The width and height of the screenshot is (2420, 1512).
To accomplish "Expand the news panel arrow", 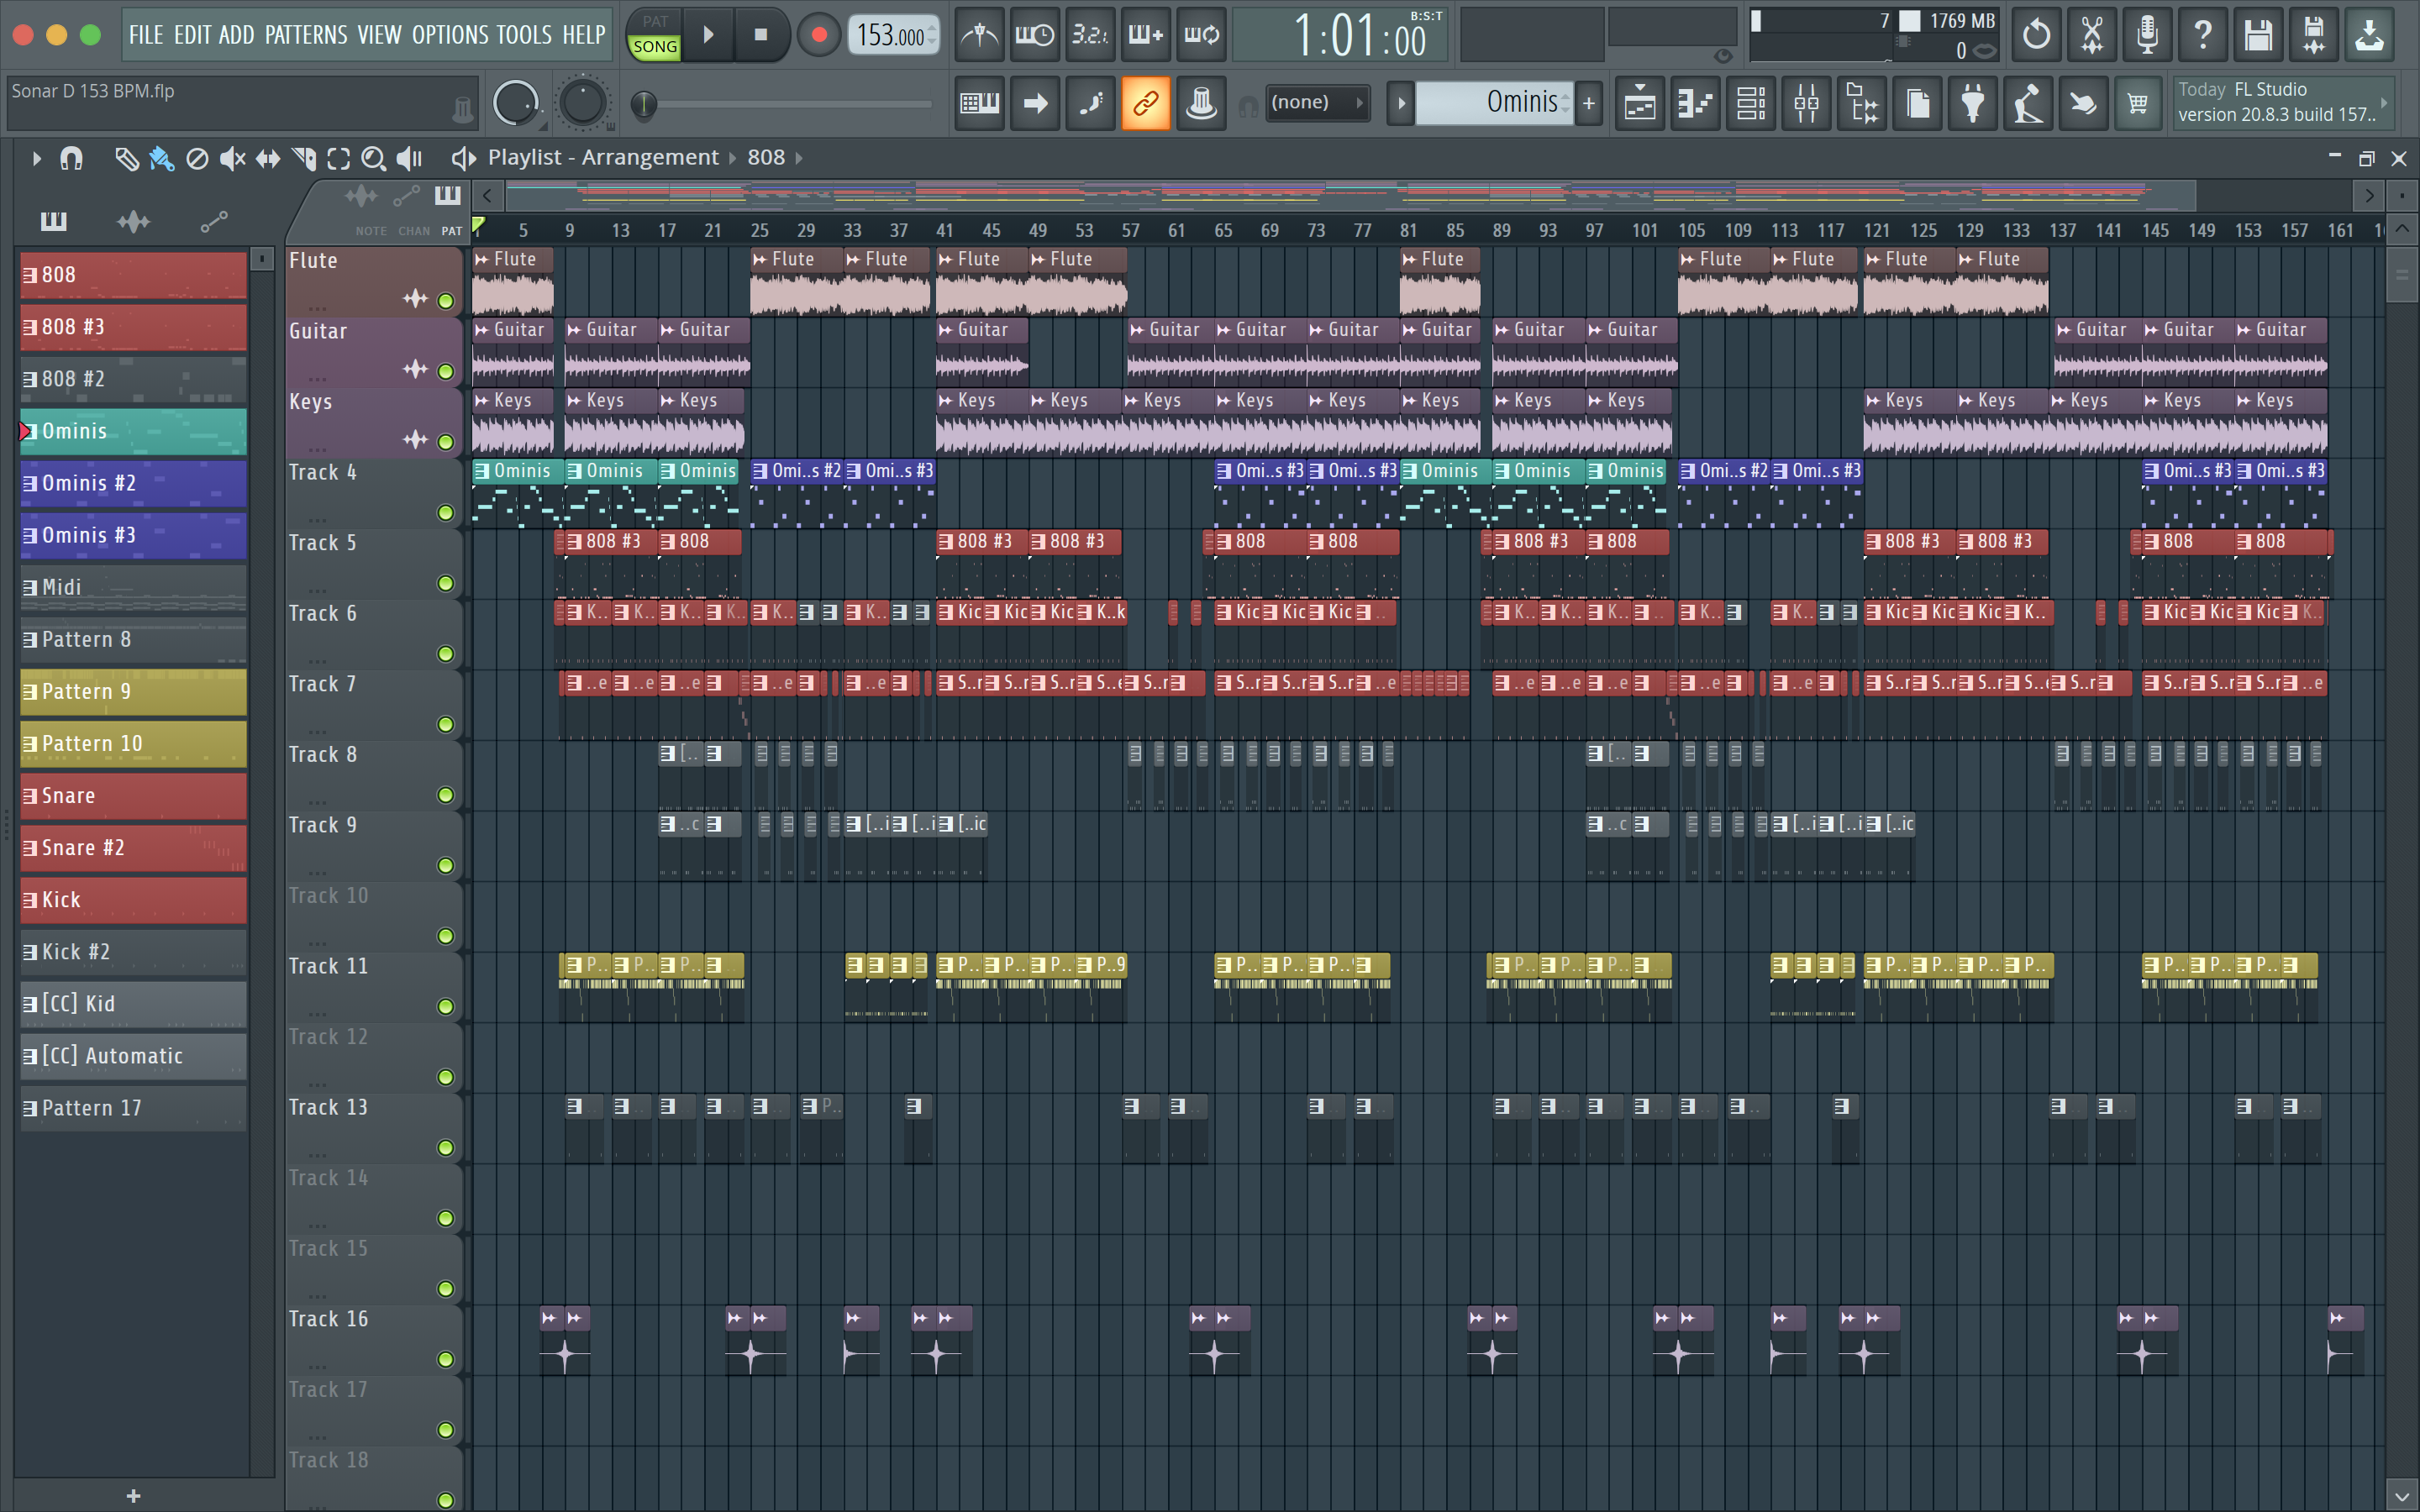I will tap(2384, 103).
